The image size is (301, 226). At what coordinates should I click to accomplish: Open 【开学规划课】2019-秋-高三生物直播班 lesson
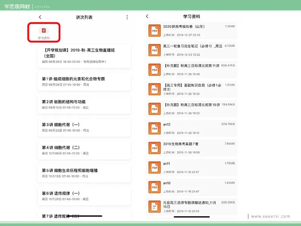84,56
